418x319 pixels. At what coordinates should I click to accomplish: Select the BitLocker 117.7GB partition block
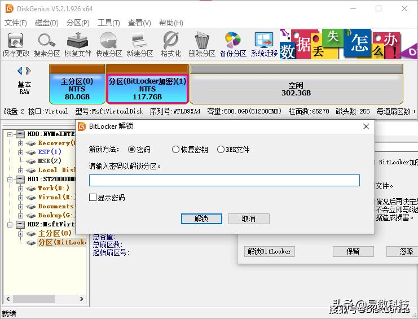pos(147,84)
